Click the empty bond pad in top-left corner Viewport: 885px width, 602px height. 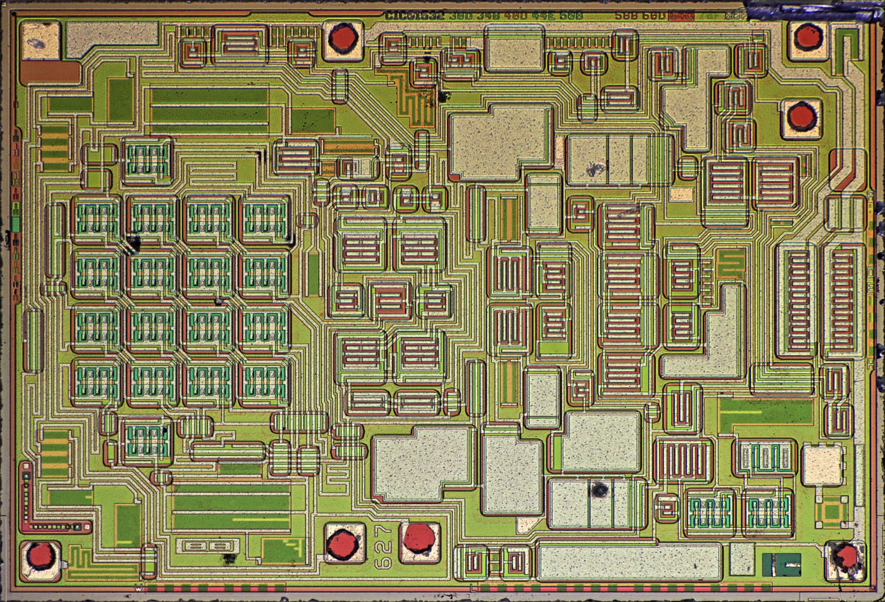coord(39,39)
